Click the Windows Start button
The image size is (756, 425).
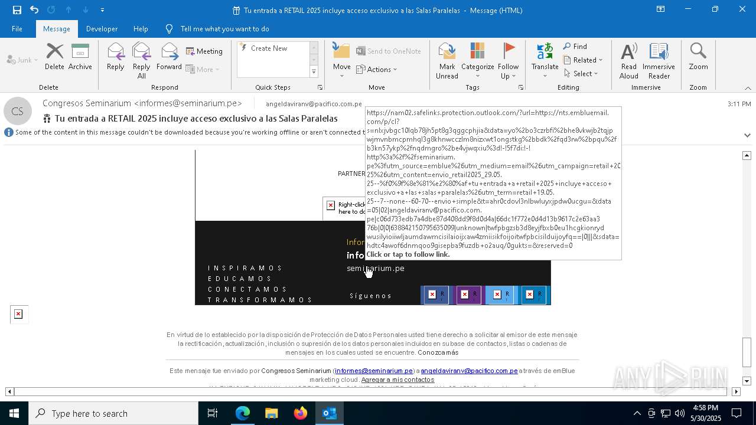click(14, 413)
